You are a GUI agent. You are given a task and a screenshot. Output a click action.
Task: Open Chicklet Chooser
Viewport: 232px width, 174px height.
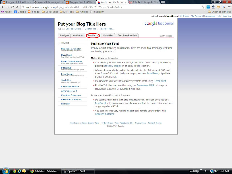click(70, 87)
